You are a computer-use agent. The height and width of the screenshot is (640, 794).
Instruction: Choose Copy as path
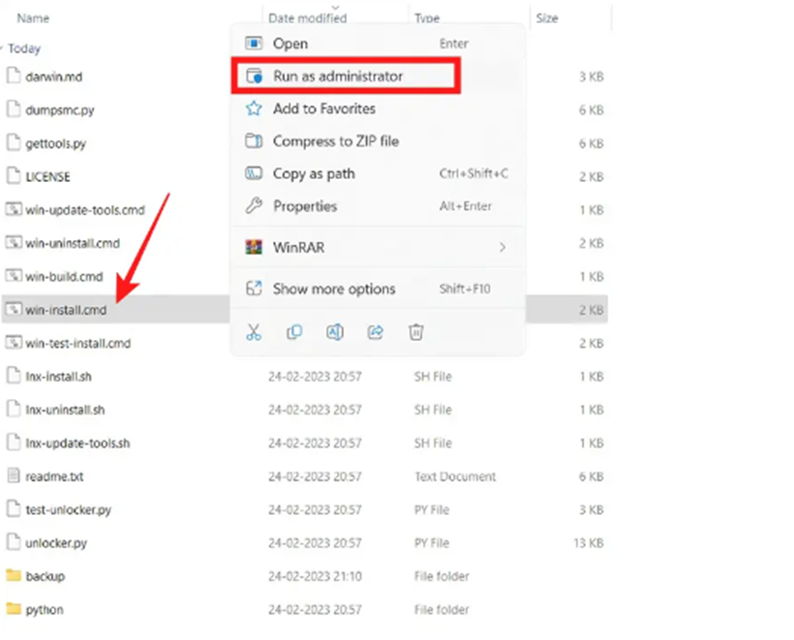click(x=378, y=173)
